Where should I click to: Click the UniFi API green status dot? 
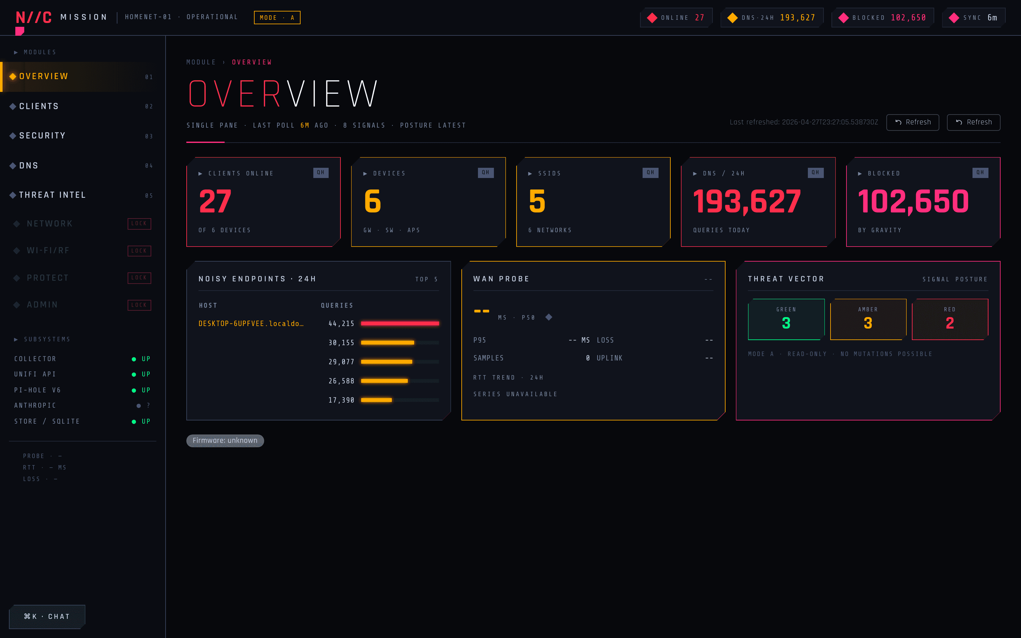click(134, 375)
